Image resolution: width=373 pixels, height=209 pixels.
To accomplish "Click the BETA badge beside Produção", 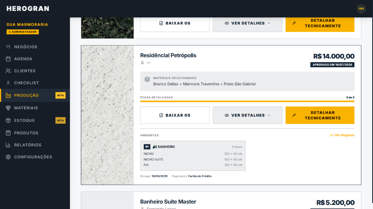I will [60, 95].
